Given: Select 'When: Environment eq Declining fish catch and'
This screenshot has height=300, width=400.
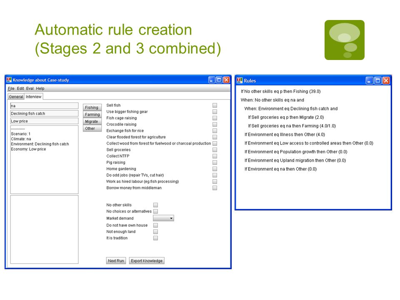Looking at the screenshot, I should pyautogui.click(x=291, y=109).
